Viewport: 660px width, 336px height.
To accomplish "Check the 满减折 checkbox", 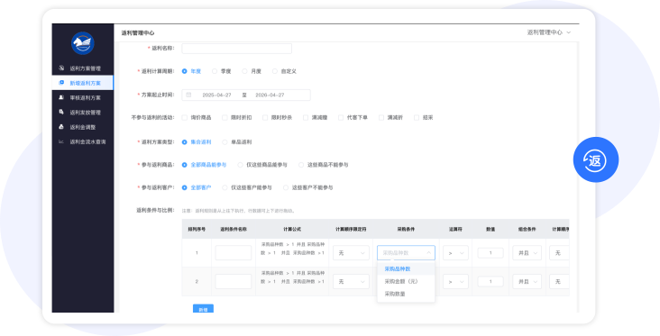I will 381,117.
